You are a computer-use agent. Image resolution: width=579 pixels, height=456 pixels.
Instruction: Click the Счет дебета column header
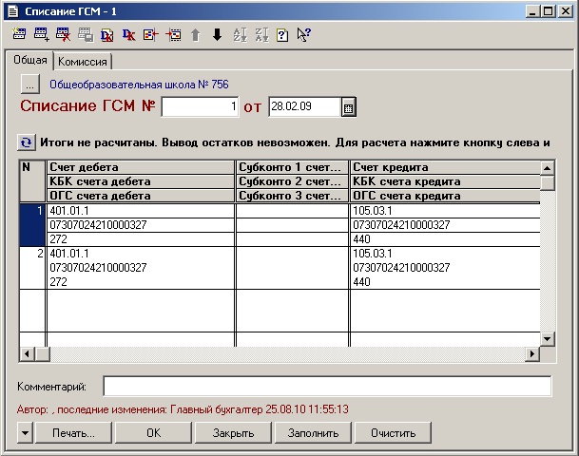(141, 167)
